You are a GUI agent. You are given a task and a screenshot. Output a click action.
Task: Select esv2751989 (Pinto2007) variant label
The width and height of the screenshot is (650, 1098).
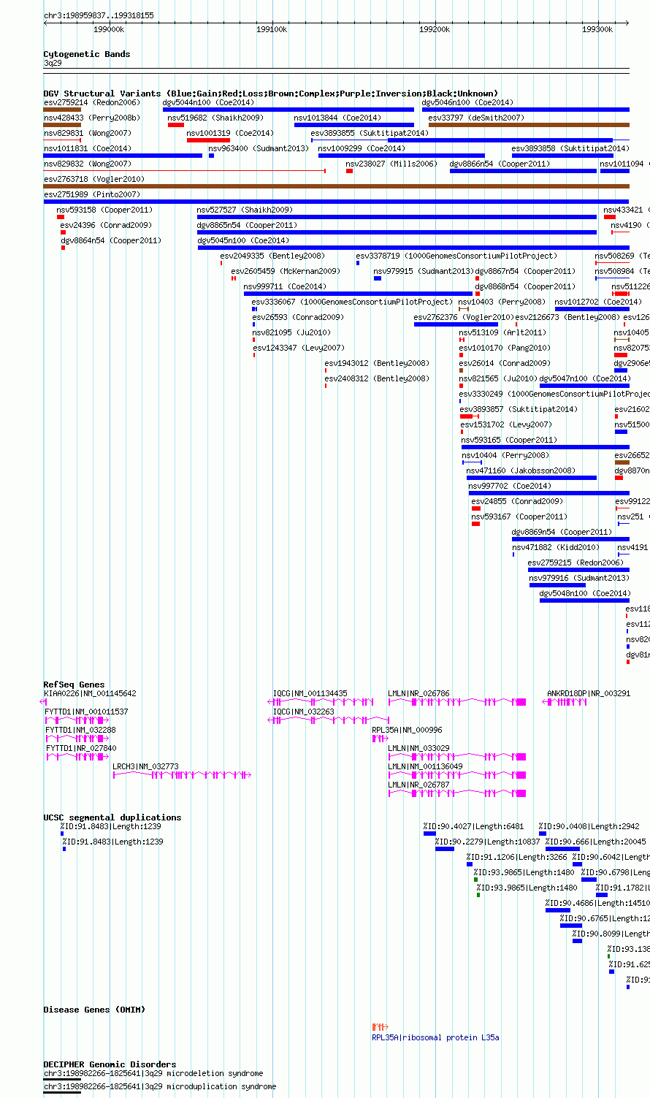[92, 194]
